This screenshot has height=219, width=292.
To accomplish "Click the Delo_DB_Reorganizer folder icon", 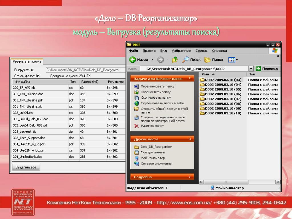I will tap(137, 147).
